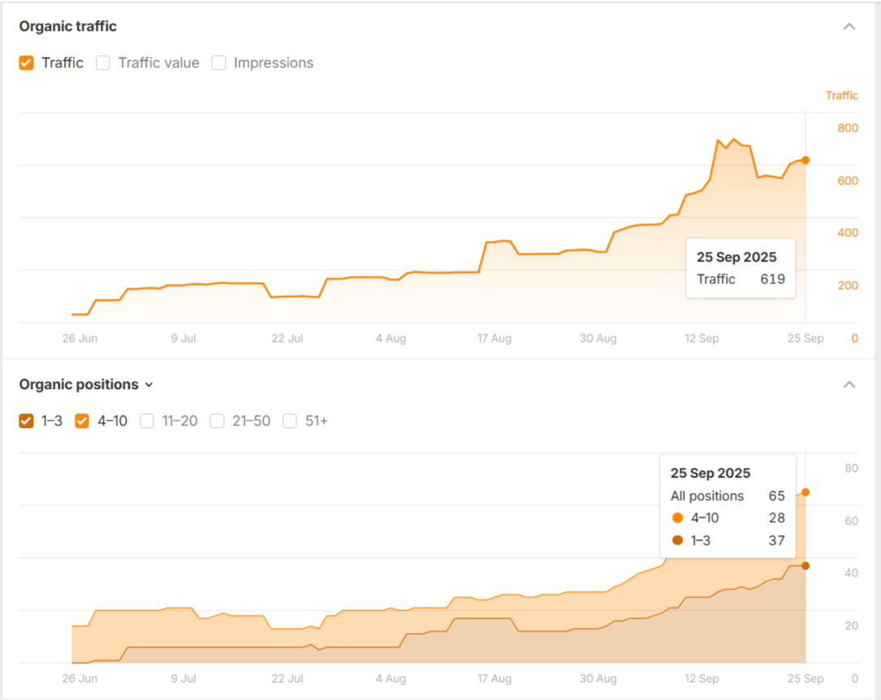Click the orange Traffic axis label
The width and height of the screenshot is (881, 700).
click(x=841, y=96)
